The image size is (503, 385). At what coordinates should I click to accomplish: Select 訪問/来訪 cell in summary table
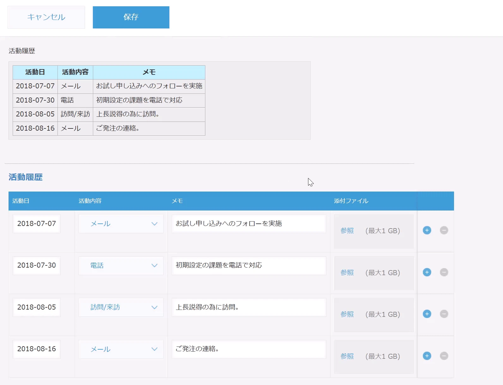tap(75, 114)
